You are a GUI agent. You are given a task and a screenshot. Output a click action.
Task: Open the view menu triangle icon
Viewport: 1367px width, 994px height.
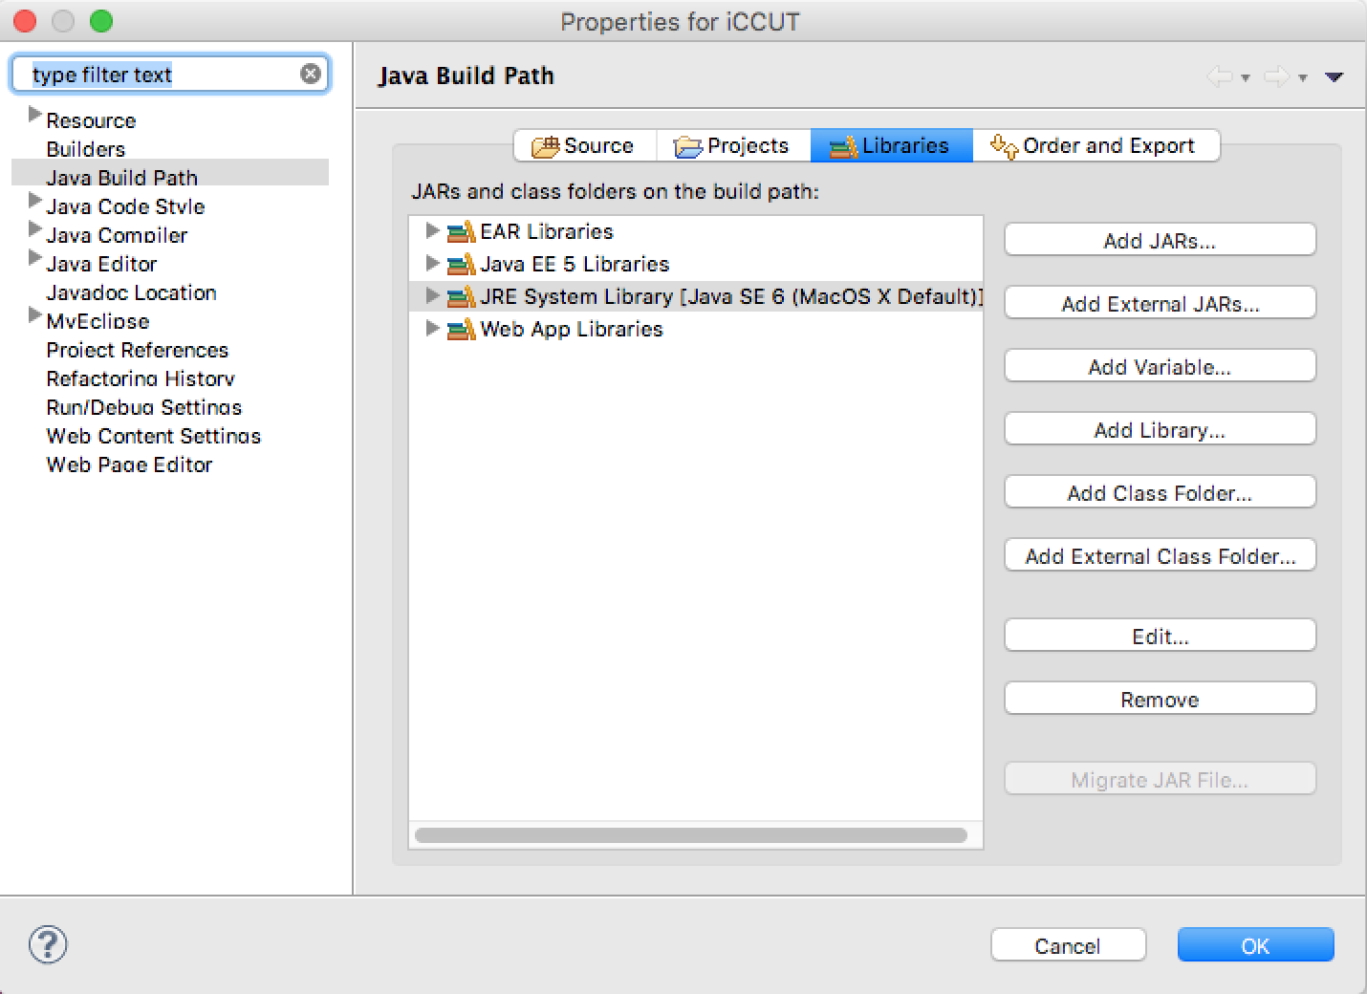(x=1334, y=77)
